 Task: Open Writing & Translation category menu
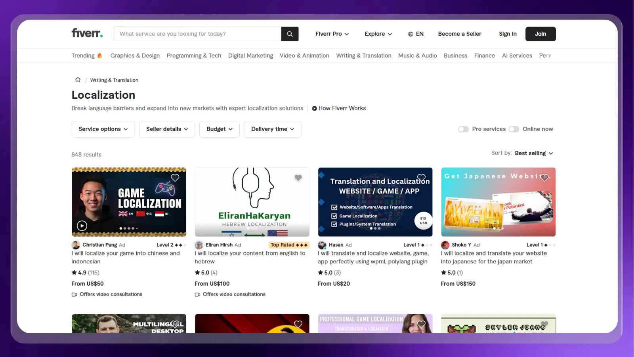364,56
